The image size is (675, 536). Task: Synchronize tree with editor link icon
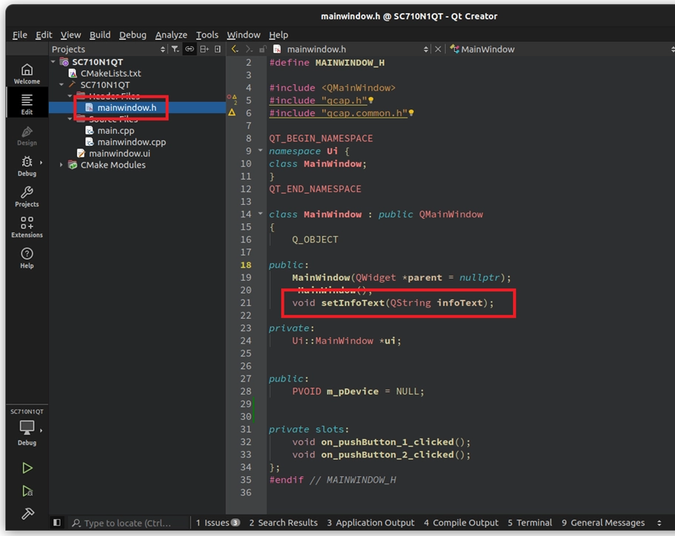[189, 49]
